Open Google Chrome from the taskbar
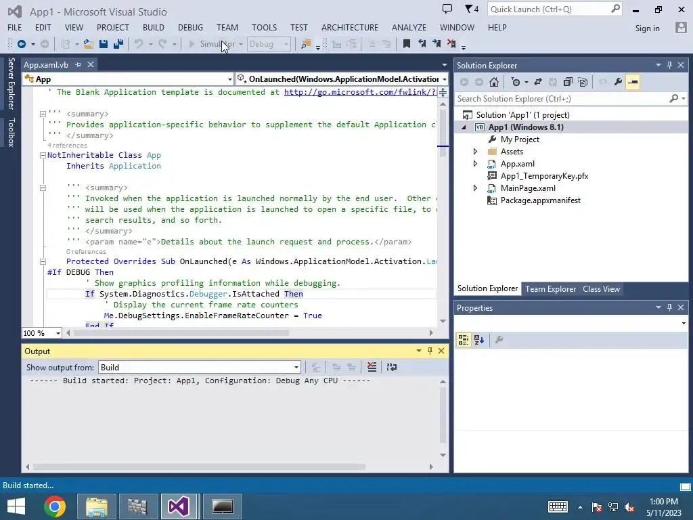Screen dimensions: 693x520 pos(55,506)
